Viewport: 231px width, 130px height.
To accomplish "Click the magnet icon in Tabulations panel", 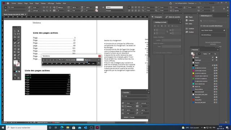I will 99,63.
